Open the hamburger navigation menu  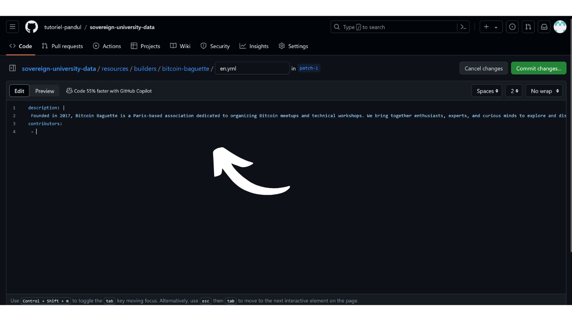[x=13, y=27]
